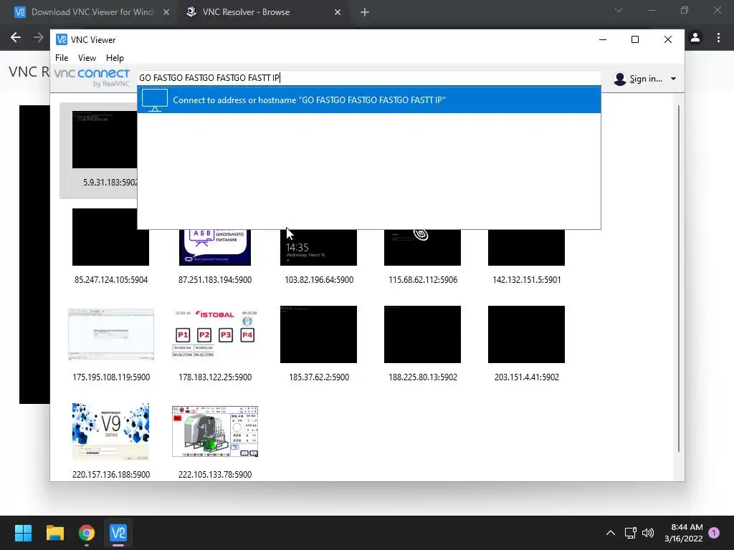Click the address bar with GO FAST text

coord(369,77)
